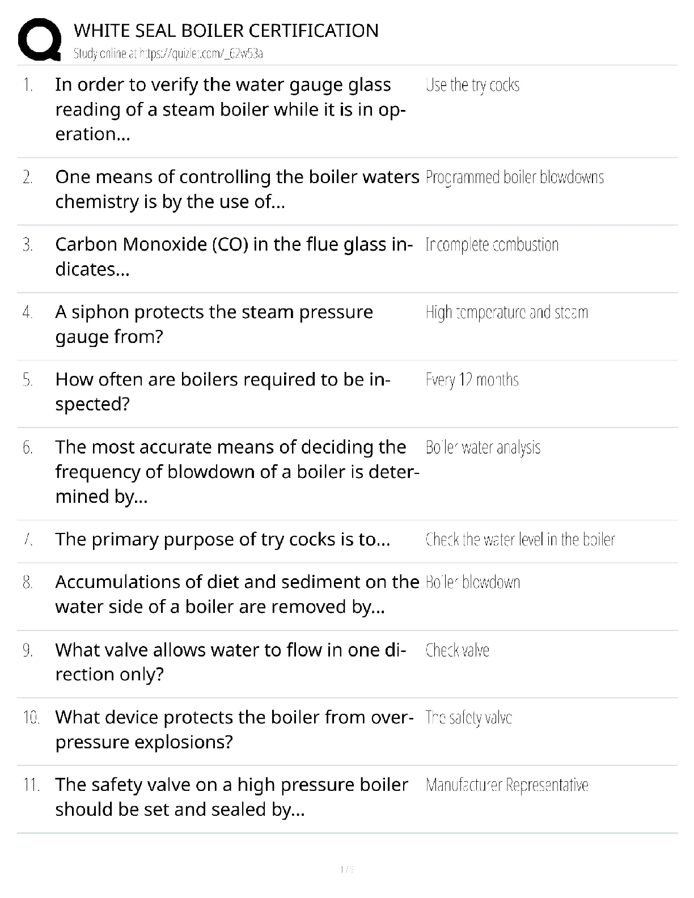This screenshot has width=694, height=898.
Task: Click the answer 'Every 12 months'
Action: click(x=472, y=380)
